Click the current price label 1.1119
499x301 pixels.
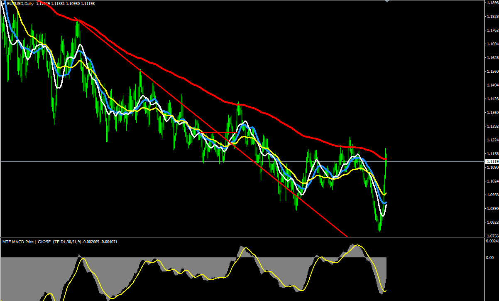[491, 161]
